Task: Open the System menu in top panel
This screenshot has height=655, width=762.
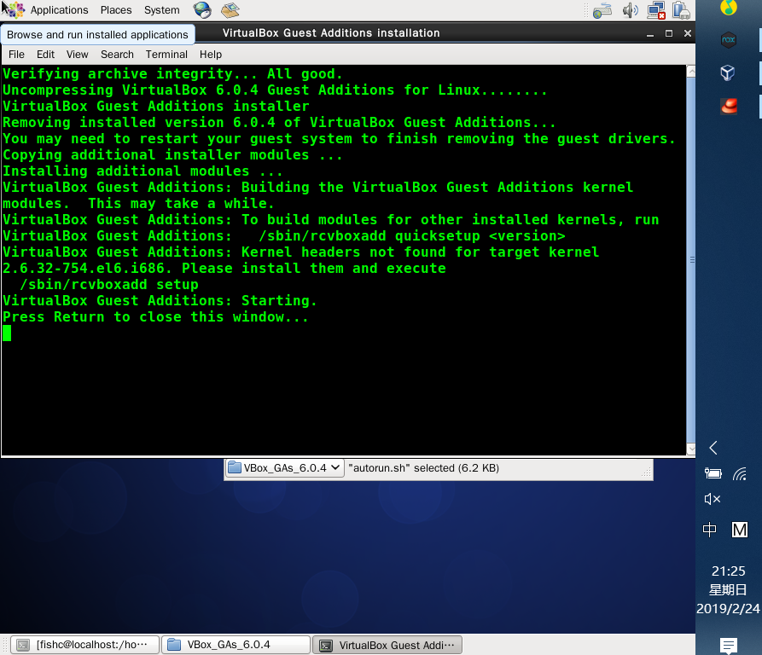Action: (161, 9)
